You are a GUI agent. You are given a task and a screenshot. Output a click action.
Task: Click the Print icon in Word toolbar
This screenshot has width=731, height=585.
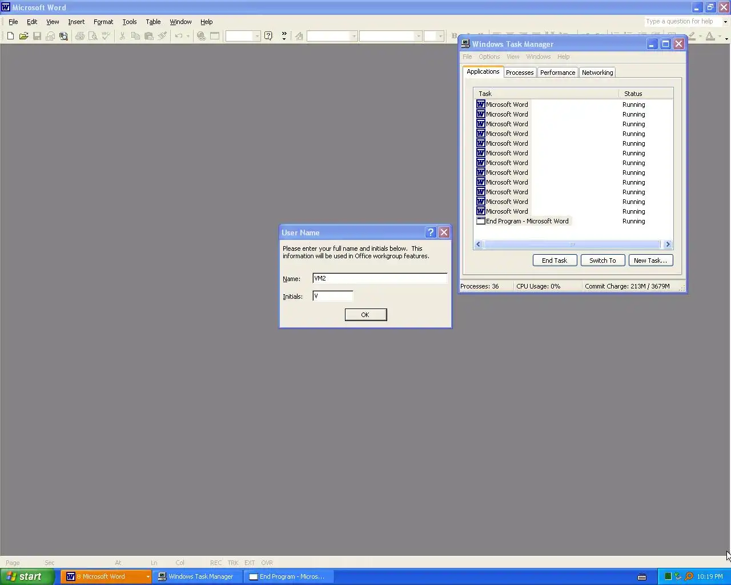[x=80, y=36]
